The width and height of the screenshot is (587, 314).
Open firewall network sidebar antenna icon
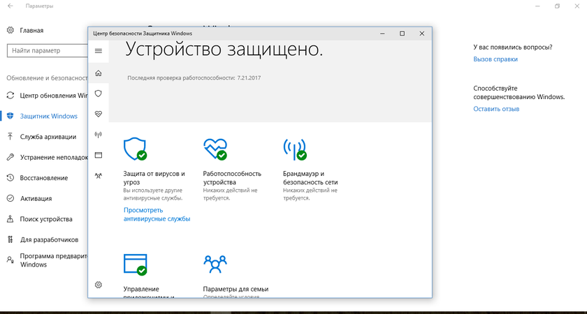pyautogui.click(x=99, y=134)
